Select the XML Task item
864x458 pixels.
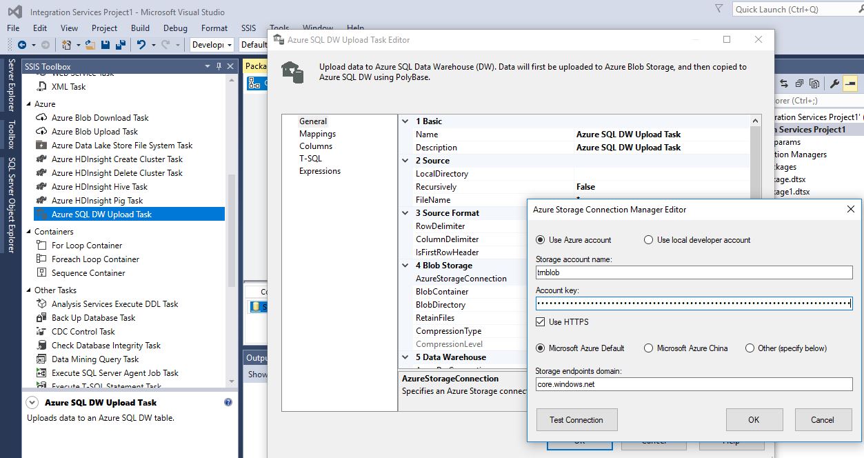(69, 87)
